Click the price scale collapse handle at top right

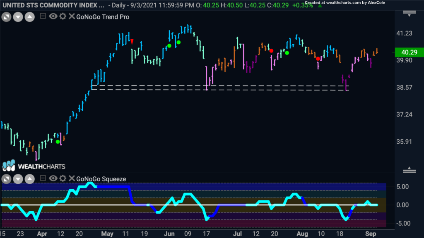pyautogui.click(x=409, y=13)
